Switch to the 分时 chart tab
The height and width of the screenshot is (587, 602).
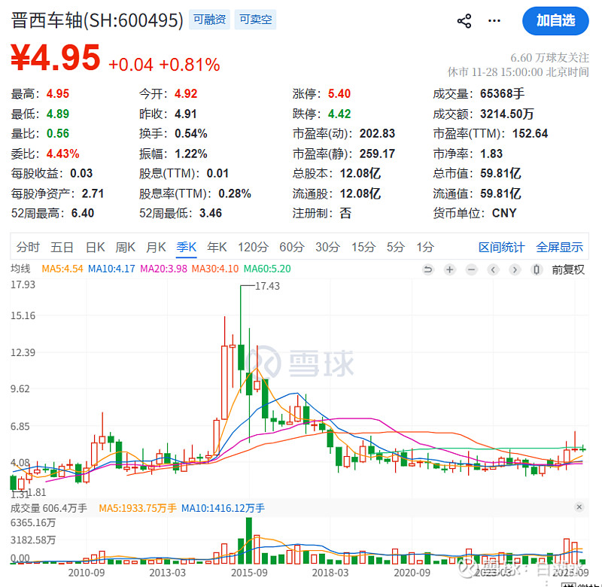[28, 247]
